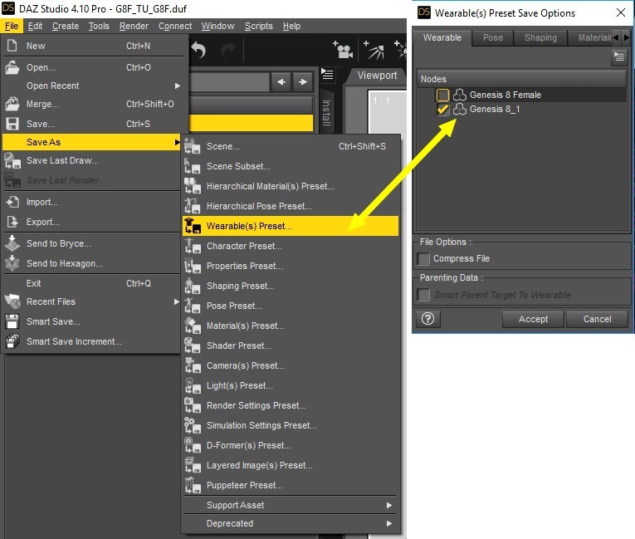Screen dimensions: 635x539
Task: Enable the Compress File checkbox
Action: [x=423, y=258]
